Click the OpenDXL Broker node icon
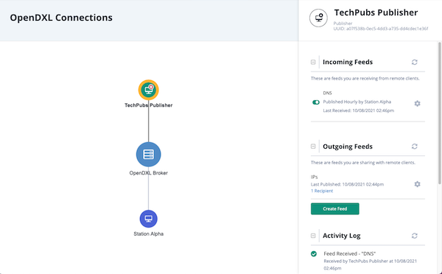Viewport: 442px width, 274px height. 149,155
